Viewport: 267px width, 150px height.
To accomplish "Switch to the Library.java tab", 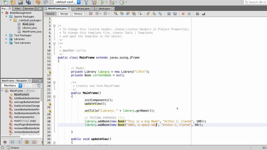I will 83,8.
